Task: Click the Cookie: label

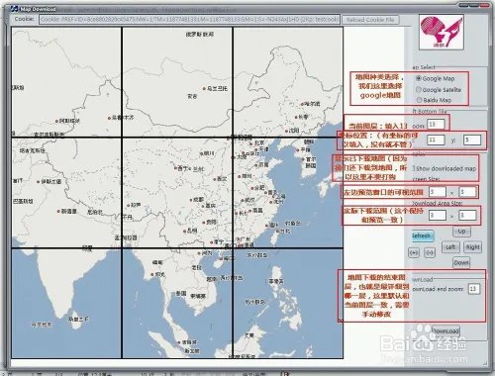Action: 24,19
